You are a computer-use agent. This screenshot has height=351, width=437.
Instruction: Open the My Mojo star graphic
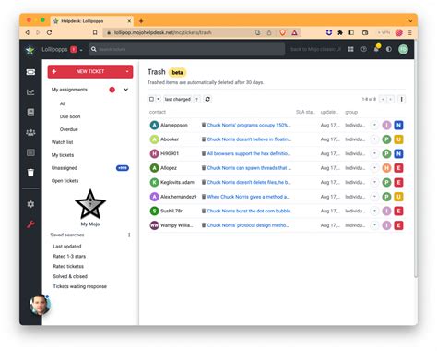tap(90, 204)
